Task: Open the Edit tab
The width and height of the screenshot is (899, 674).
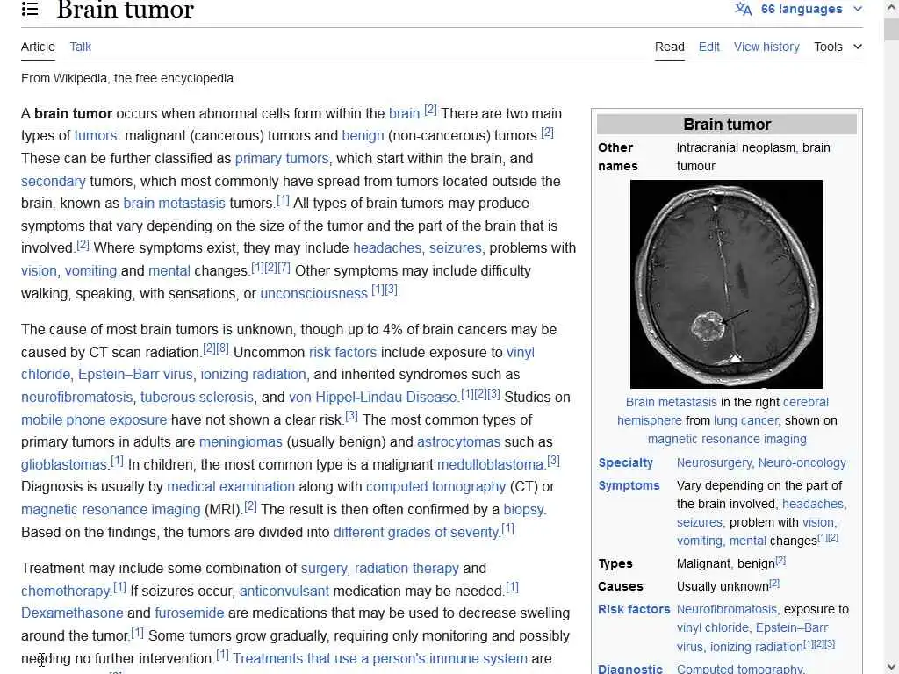Action: [708, 47]
